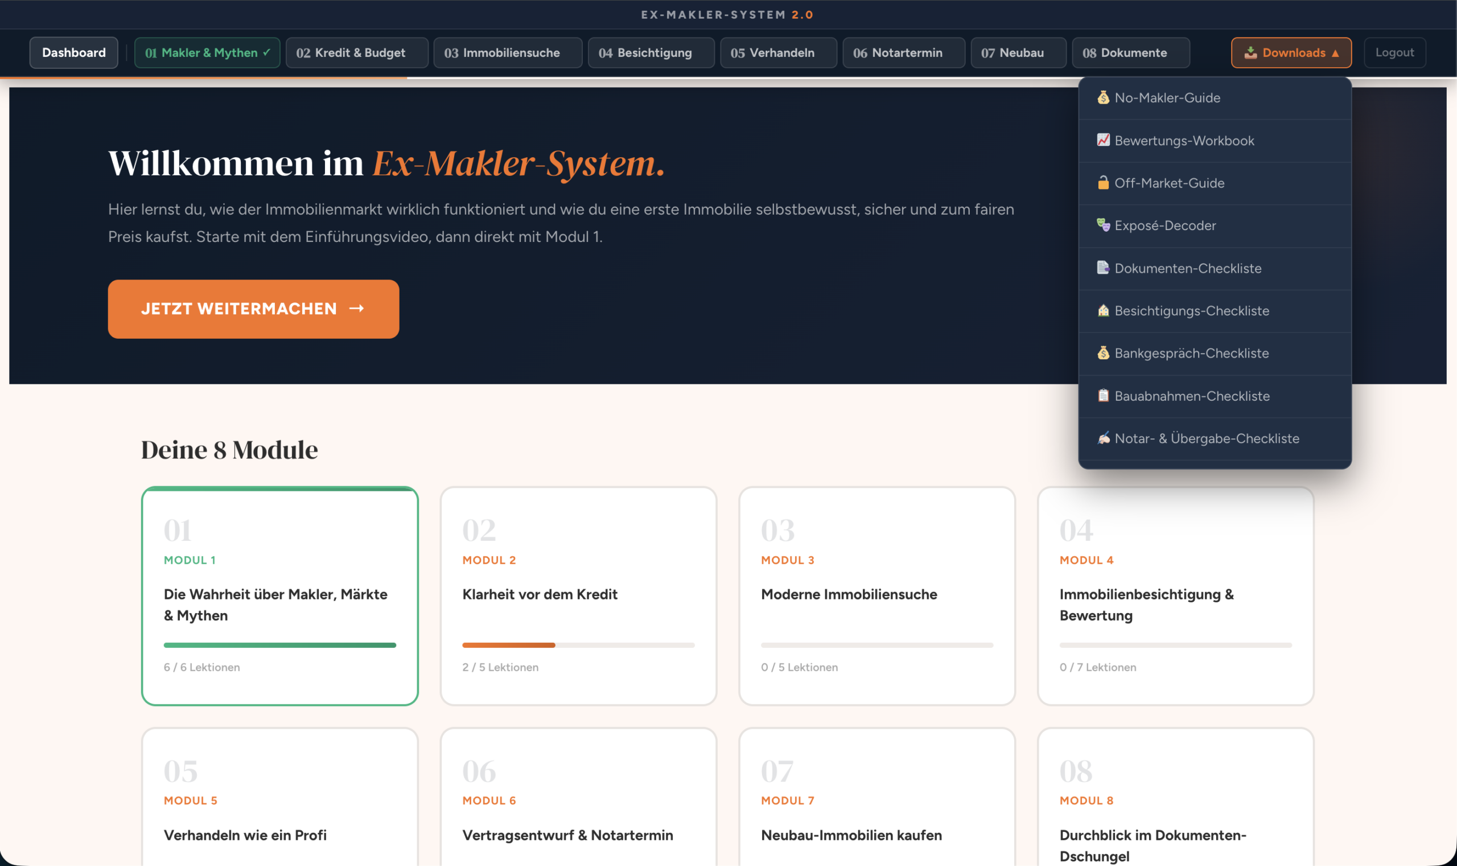
Task: Click the writing hand icon beside Notar- & Übergabe-Checkliste
Action: click(1103, 438)
